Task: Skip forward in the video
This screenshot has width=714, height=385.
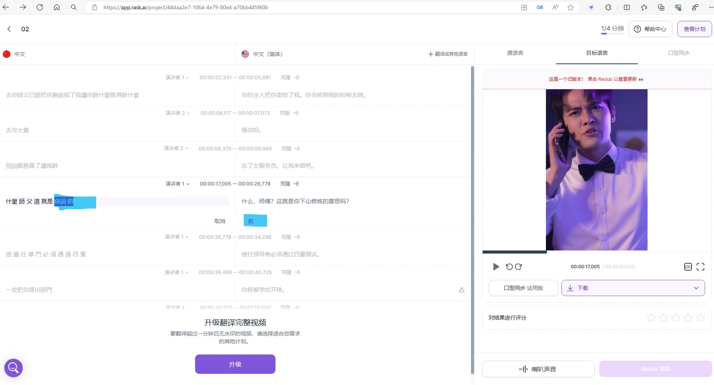Action: (518, 267)
